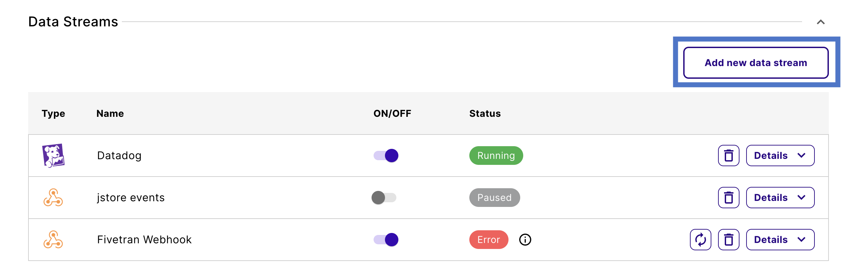
Task: Click the Fivetran Webhook type icon
Action: tap(53, 240)
